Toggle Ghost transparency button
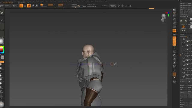Screen dimensions: 192x108 click(174, 74)
